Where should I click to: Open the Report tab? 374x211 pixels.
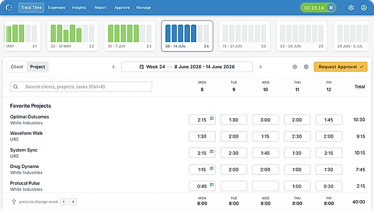pos(100,7)
